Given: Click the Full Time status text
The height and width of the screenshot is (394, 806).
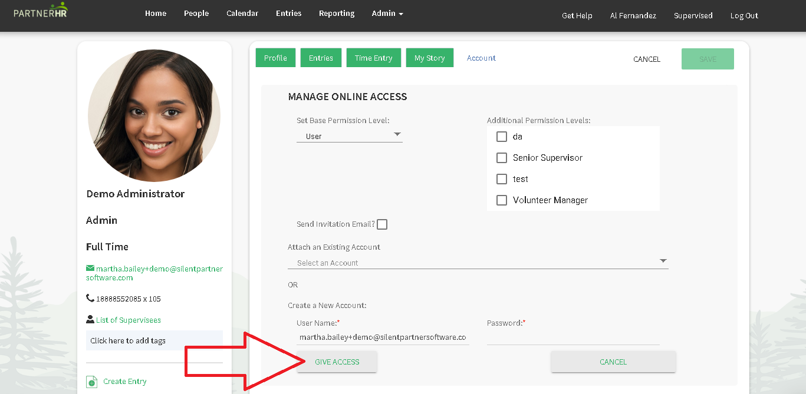Looking at the screenshot, I should click(107, 247).
